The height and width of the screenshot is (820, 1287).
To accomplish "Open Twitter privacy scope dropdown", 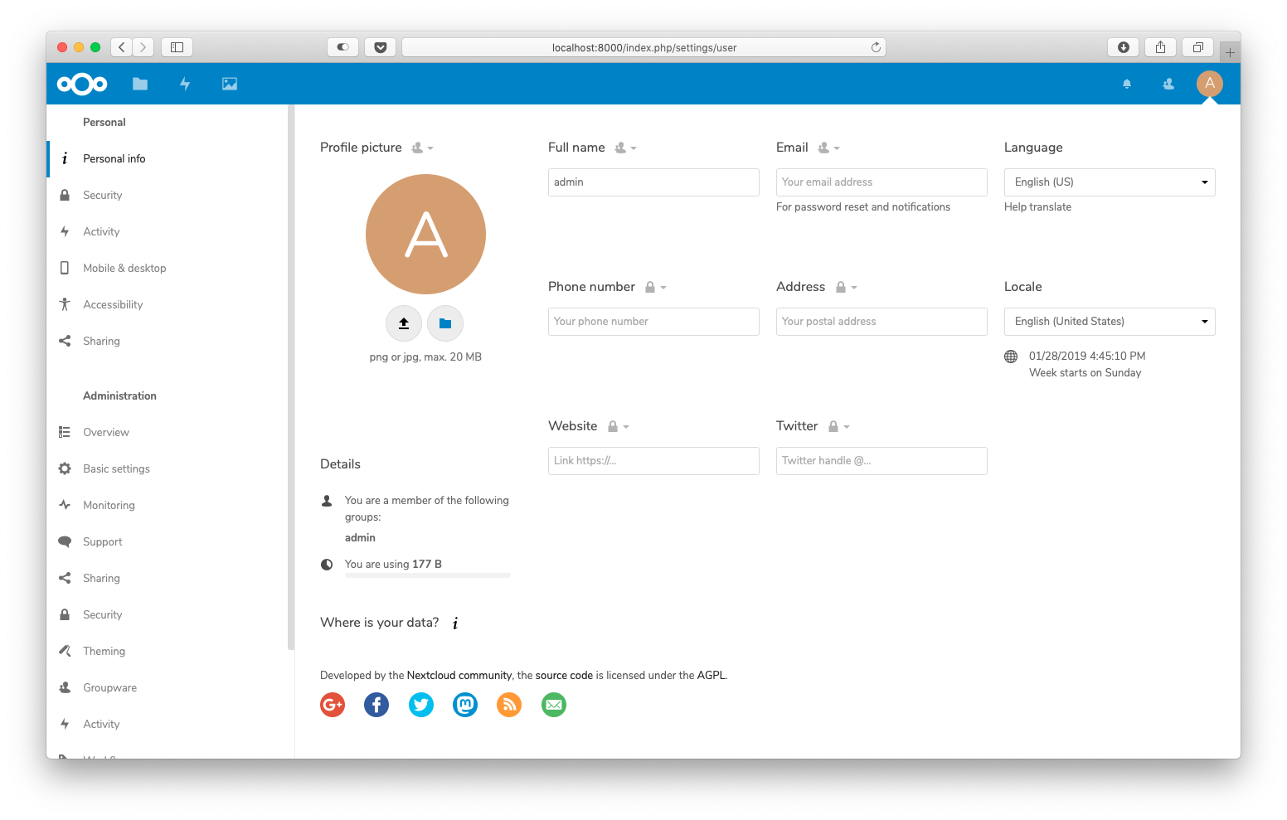I will coord(839,426).
